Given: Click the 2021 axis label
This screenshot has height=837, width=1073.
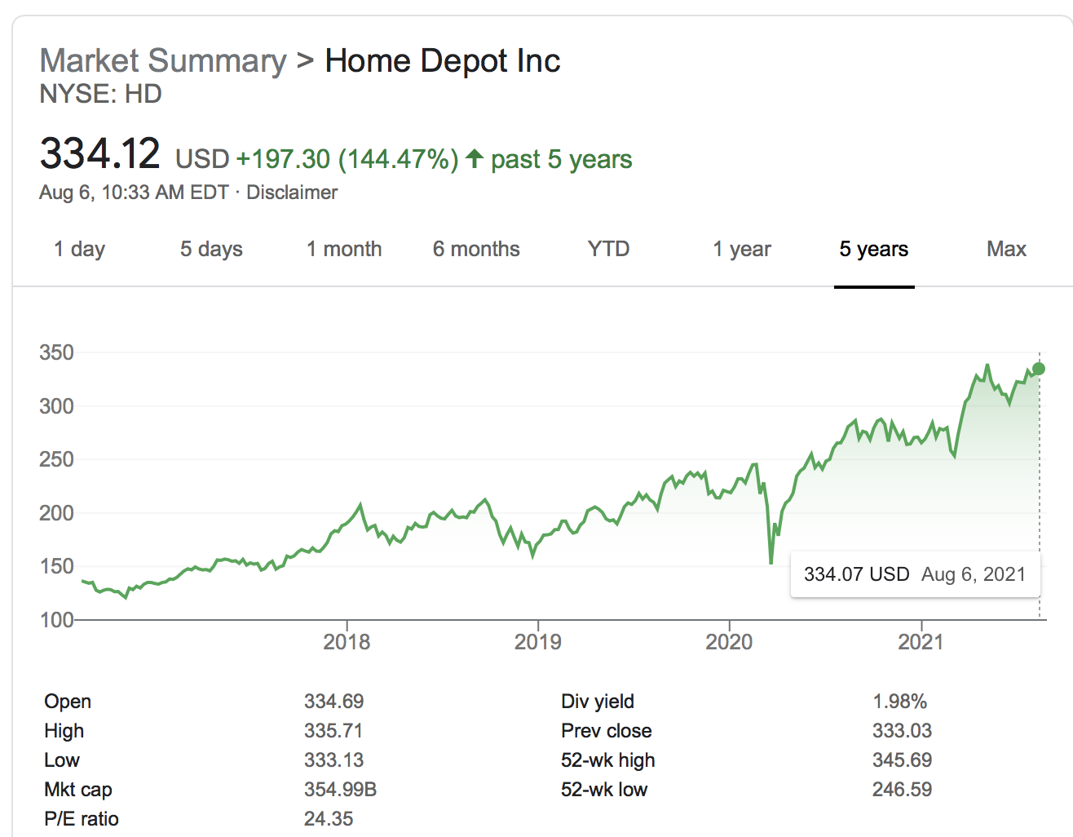Looking at the screenshot, I should coord(921,642).
